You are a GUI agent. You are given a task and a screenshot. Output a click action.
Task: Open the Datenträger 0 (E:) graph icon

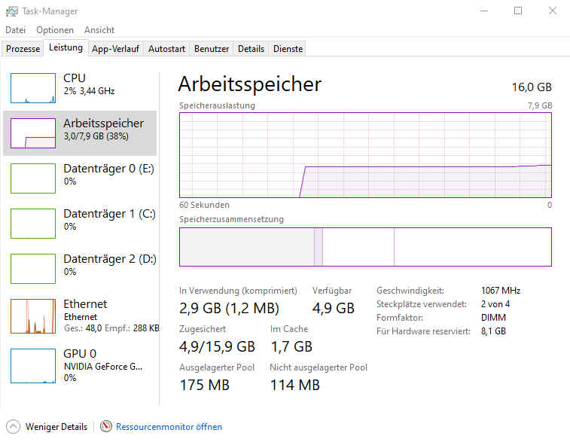[x=33, y=178]
